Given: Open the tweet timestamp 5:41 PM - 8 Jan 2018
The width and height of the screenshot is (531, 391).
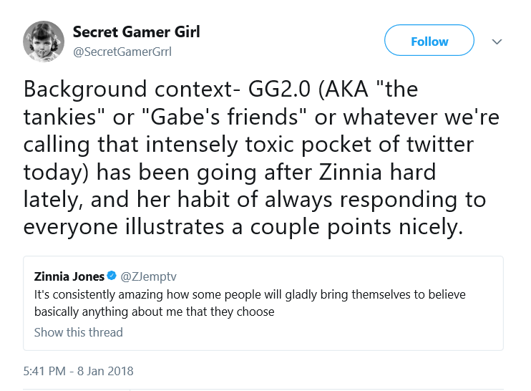Looking at the screenshot, I should click(x=78, y=371).
